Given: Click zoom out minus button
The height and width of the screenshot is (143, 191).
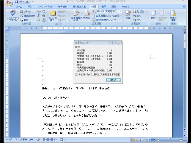Looking at the screenshot, I should pos(158,139).
